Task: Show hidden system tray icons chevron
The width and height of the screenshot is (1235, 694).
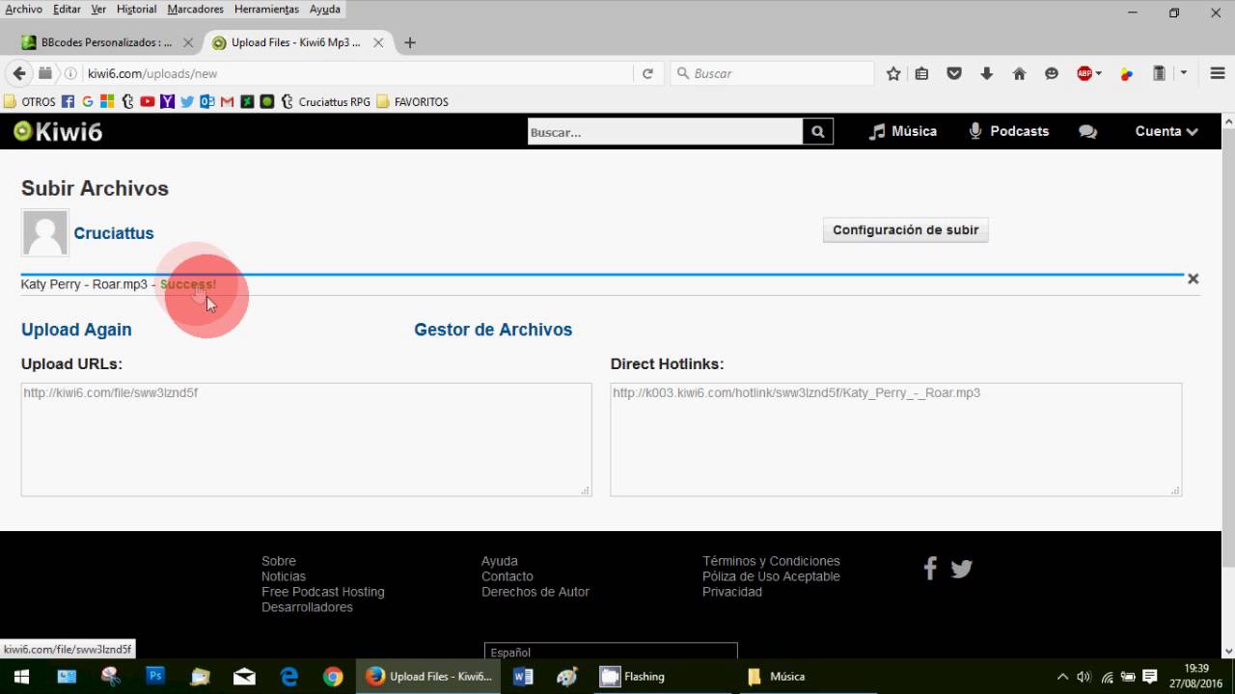Action: click(x=1062, y=677)
